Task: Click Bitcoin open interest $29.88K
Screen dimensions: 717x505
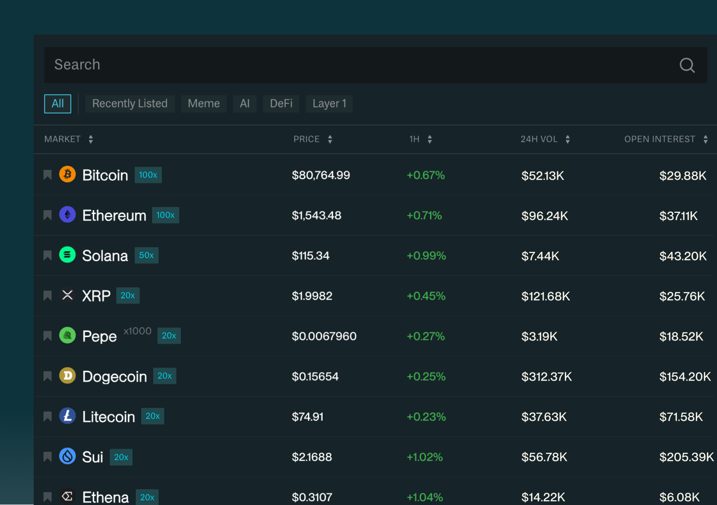Action: click(x=683, y=176)
